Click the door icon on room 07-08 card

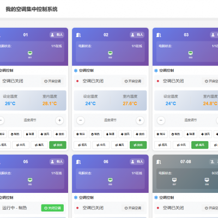159,162
